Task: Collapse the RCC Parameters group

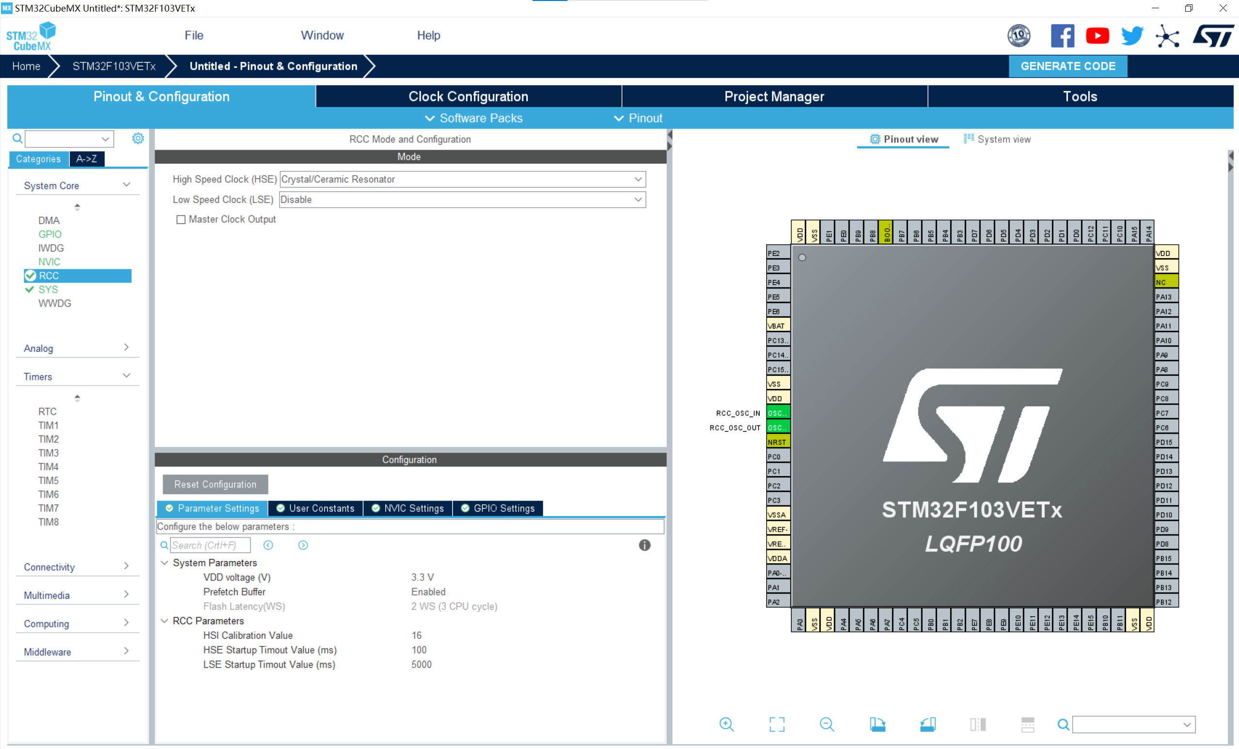Action: (x=164, y=621)
